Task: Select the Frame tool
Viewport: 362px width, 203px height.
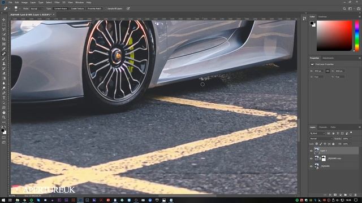Action: [4, 44]
